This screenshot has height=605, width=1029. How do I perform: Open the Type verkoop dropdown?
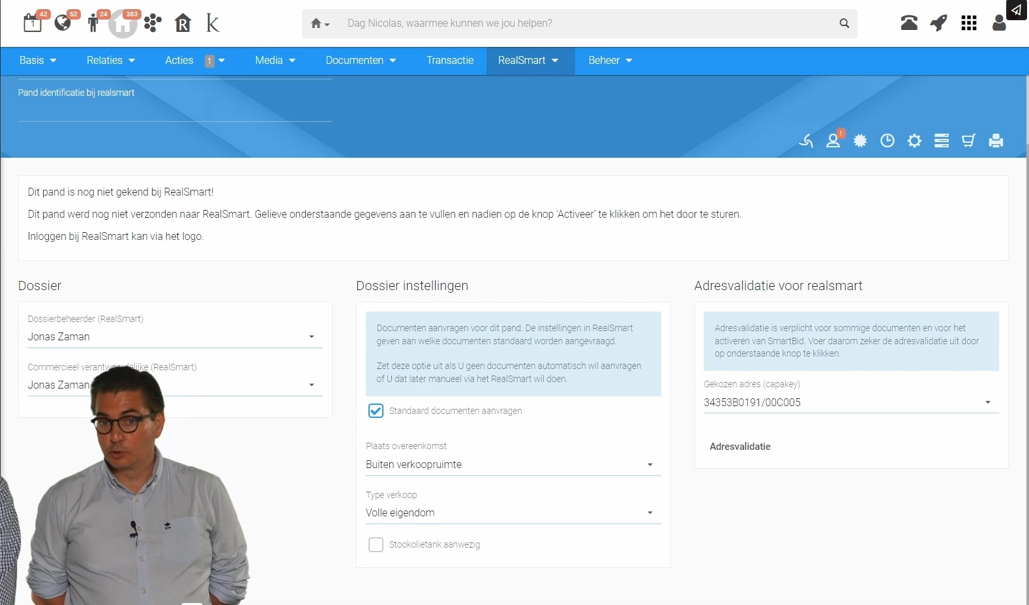(x=513, y=513)
